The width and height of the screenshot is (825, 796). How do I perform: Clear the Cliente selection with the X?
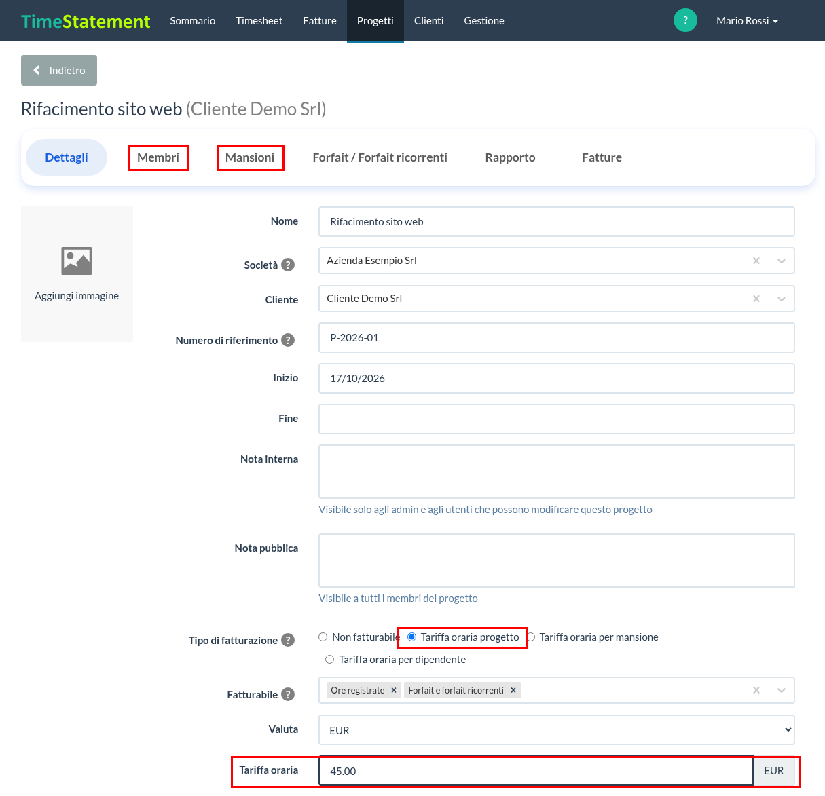tap(756, 299)
